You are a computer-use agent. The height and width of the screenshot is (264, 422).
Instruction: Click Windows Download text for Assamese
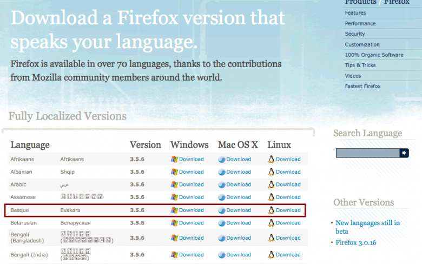point(192,197)
